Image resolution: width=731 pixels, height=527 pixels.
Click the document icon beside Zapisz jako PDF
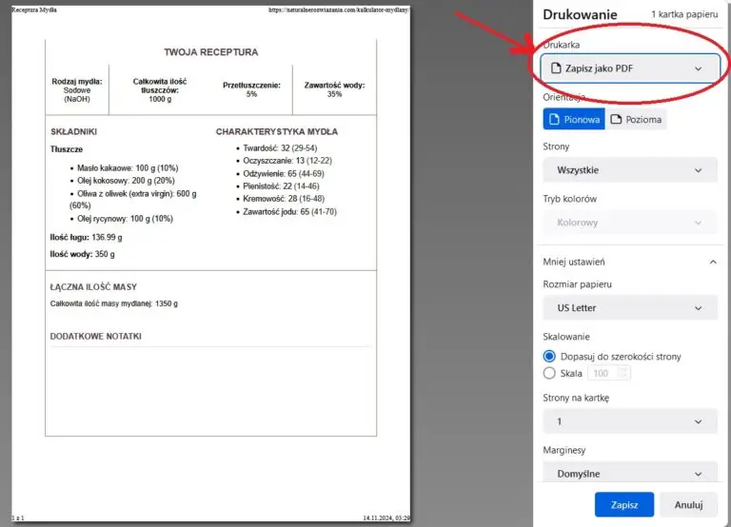pyautogui.click(x=556, y=68)
